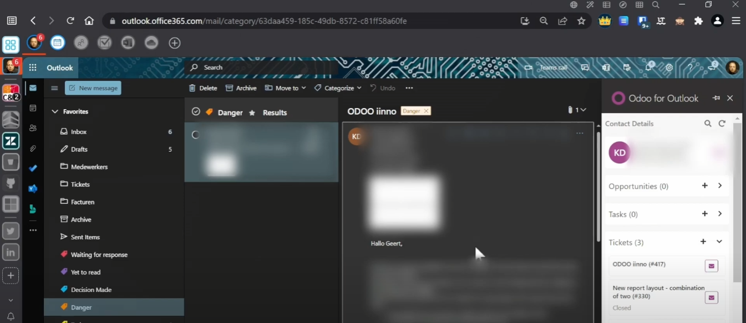Show more apps via the rail ellipsis
This screenshot has width=746, height=323.
pos(33,229)
